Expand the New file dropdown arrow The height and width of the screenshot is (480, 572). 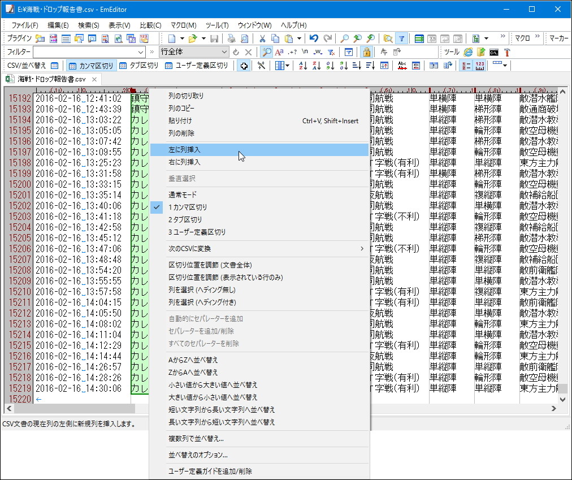tap(182, 38)
